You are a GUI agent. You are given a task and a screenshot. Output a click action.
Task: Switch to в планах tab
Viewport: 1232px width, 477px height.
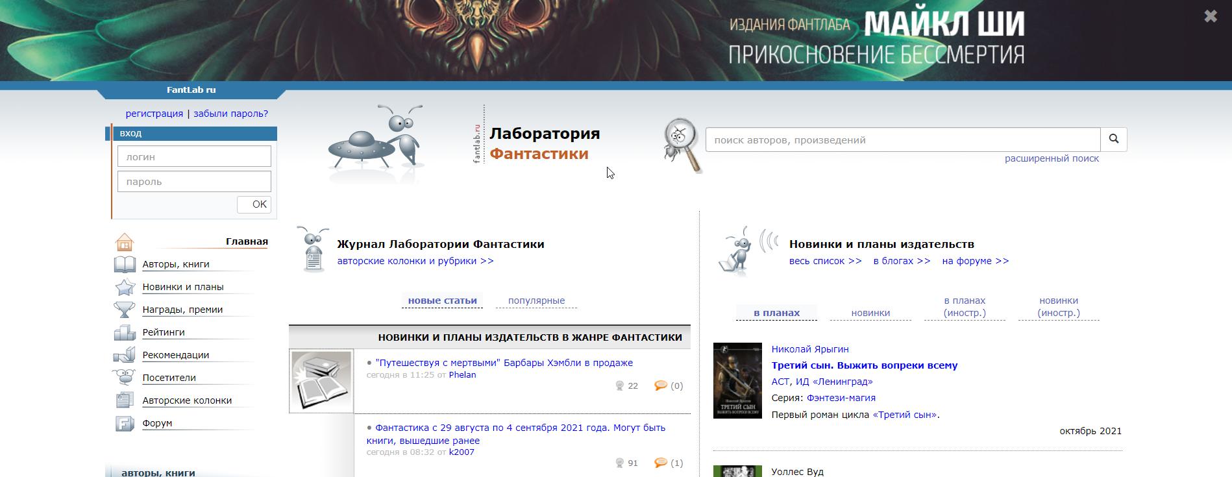776,313
